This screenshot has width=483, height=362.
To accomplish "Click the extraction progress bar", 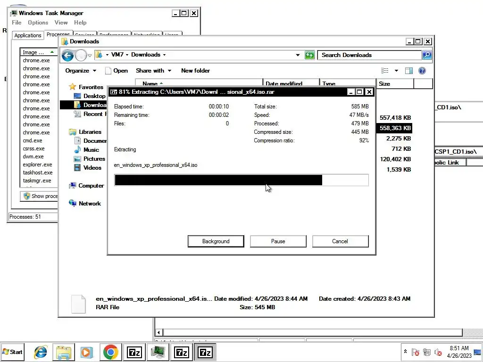I will point(241,180).
